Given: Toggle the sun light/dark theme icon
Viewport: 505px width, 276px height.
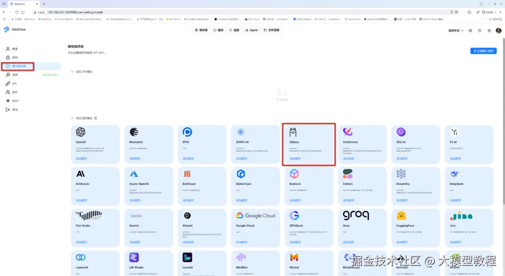Looking at the screenshot, I should click(x=489, y=30).
